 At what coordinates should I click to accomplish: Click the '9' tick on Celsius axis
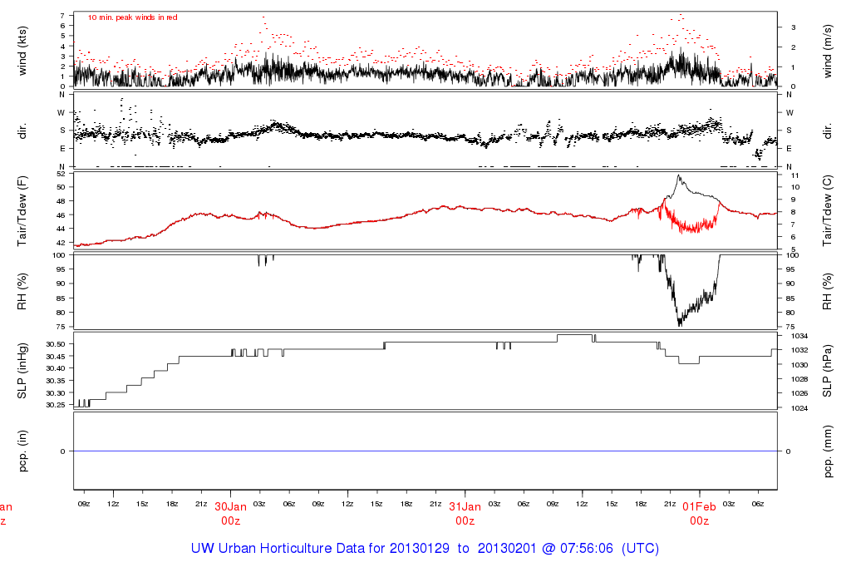(794, 200)
